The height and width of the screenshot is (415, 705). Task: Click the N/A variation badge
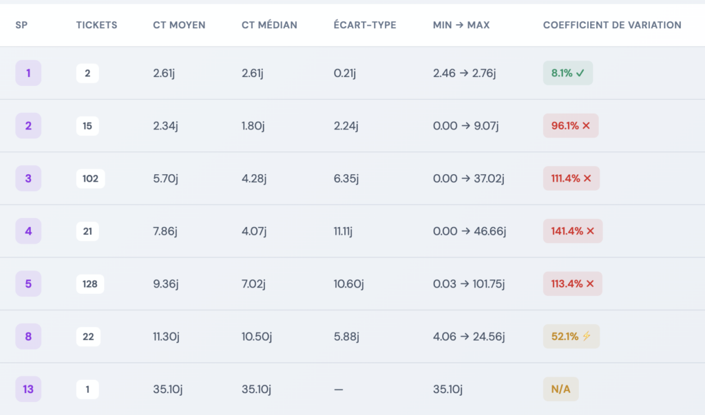[560, 390]
